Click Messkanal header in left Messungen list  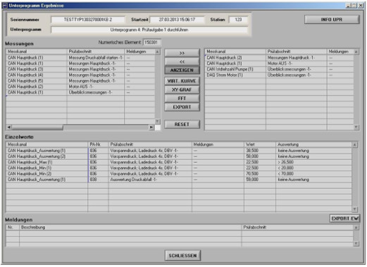[37, 51]
